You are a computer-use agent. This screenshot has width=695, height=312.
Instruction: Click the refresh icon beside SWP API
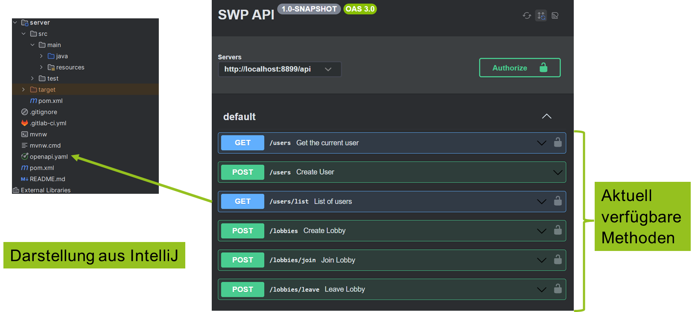(527, 16)
